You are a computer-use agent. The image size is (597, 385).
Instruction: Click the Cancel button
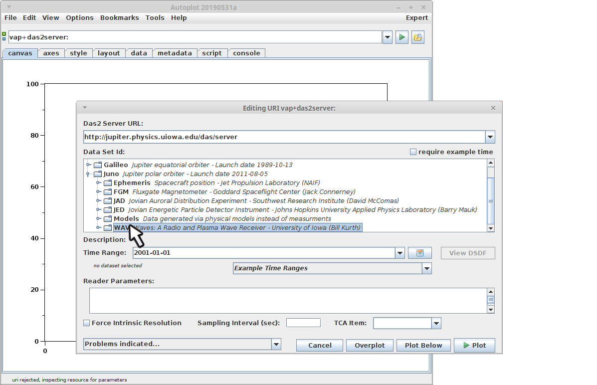(320, 346)
